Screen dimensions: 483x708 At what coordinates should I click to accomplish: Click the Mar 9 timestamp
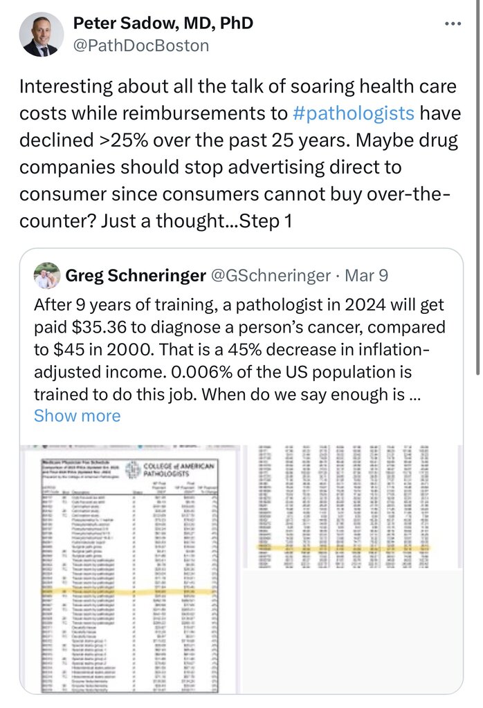[367, 276]
